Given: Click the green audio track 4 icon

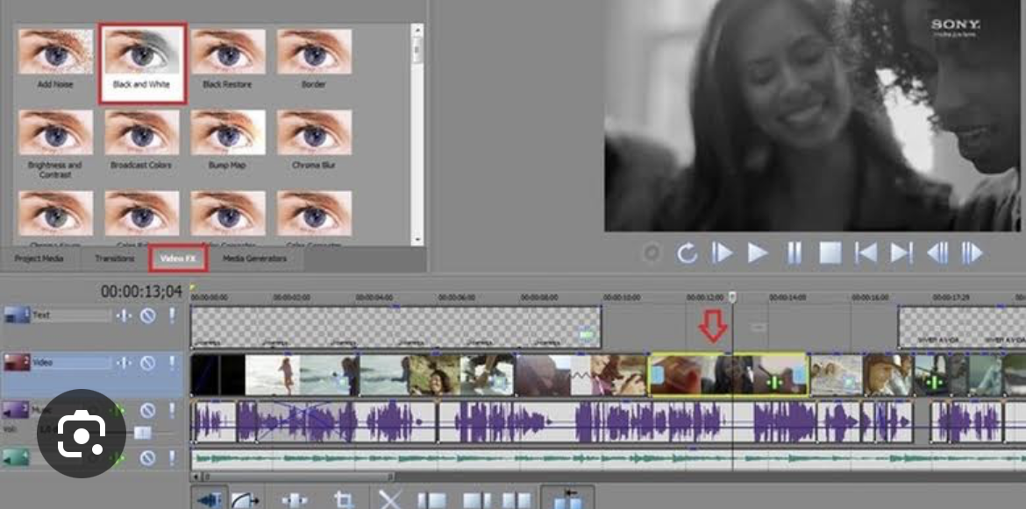Looking at the screenshot, I should point(16,458).
